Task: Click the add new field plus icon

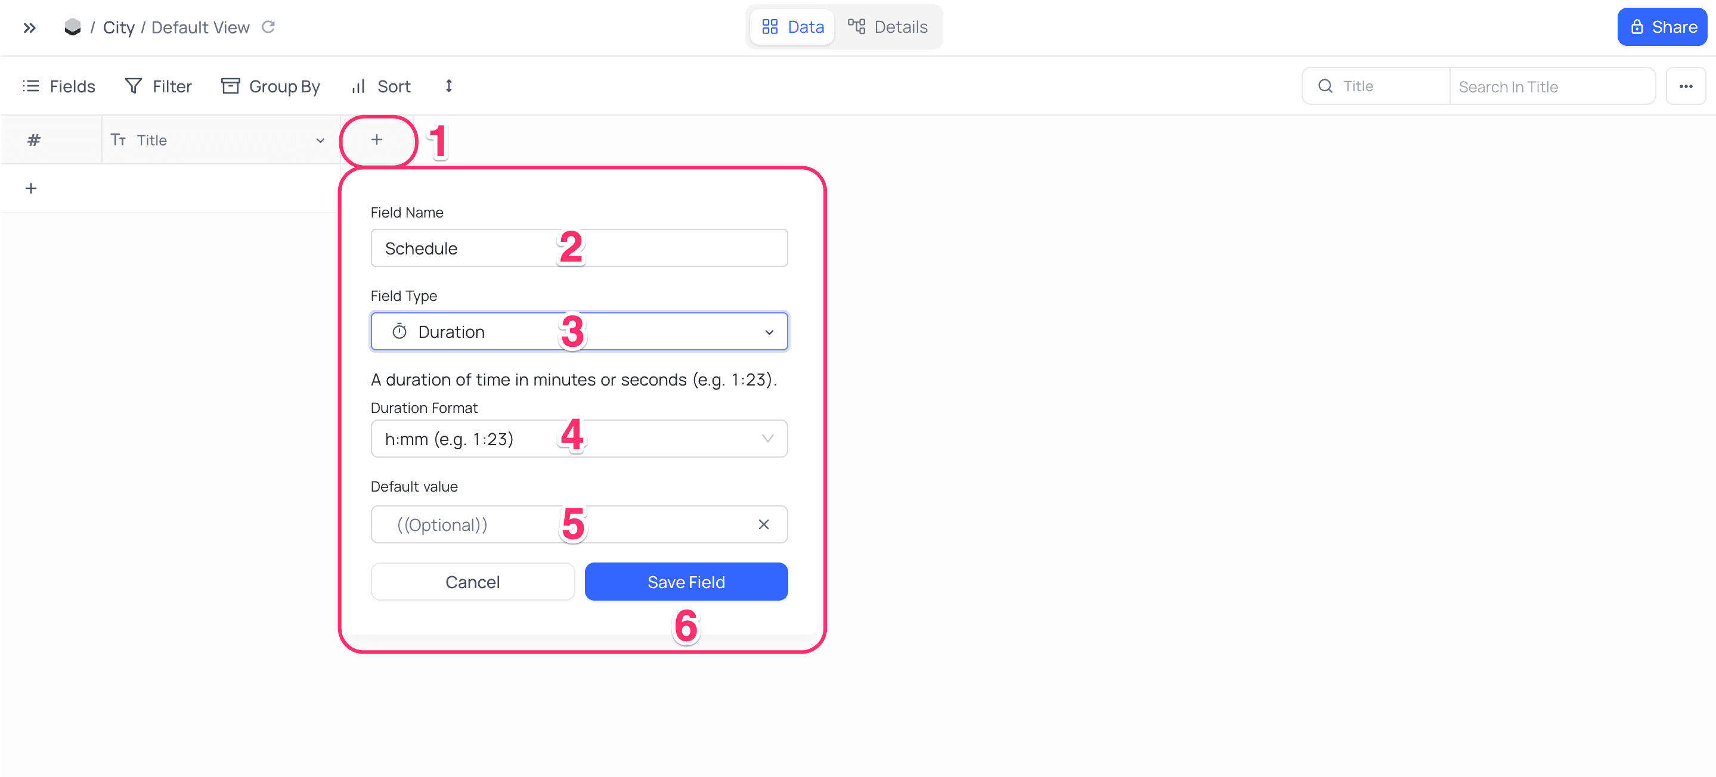Action: (x=376, y=139)
